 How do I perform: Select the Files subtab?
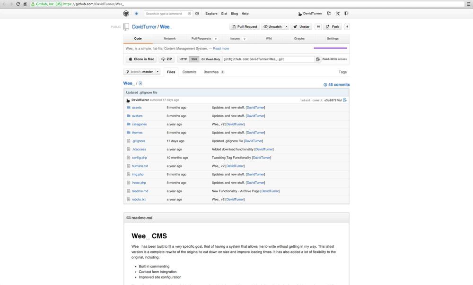(171, 72)
